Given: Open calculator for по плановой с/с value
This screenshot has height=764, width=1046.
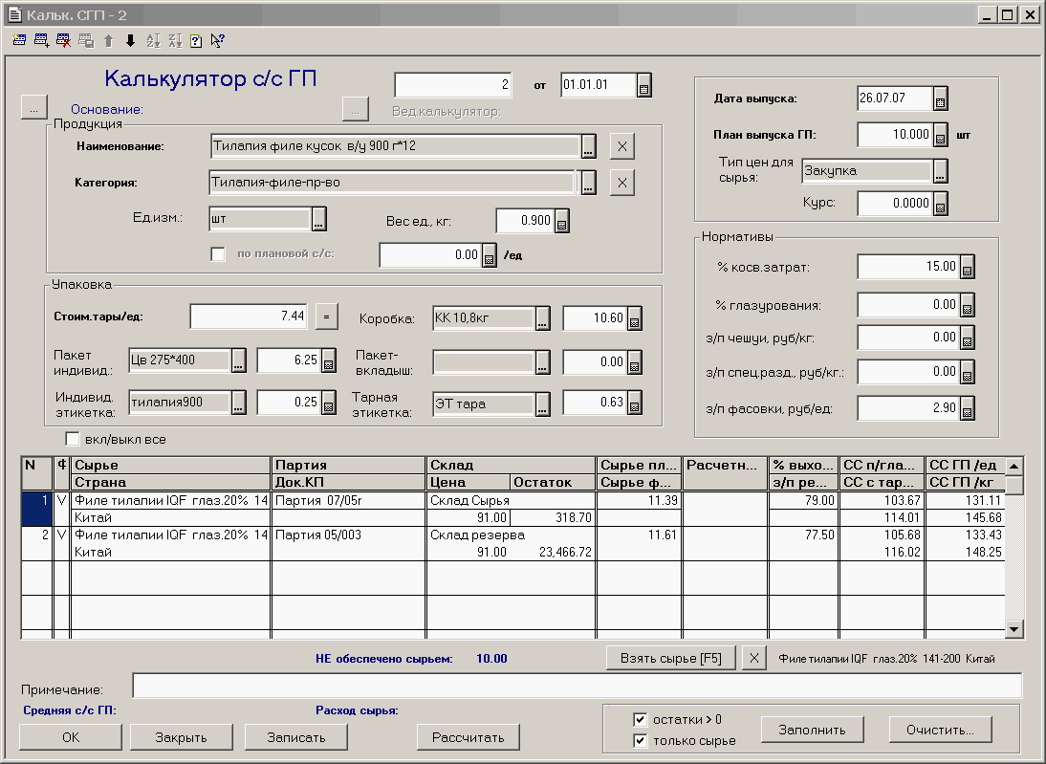Looking at the screenshot, I should tap(489, 255).
